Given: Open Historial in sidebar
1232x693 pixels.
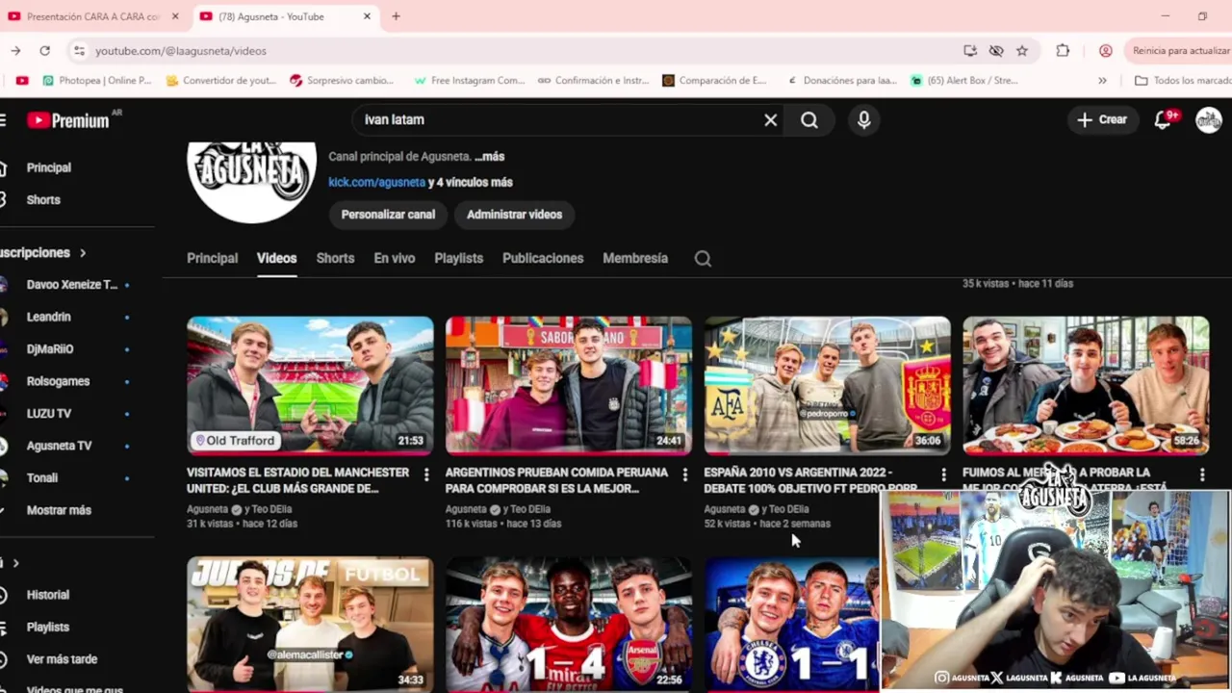Looking at the screenshot, I should point(48,595).
